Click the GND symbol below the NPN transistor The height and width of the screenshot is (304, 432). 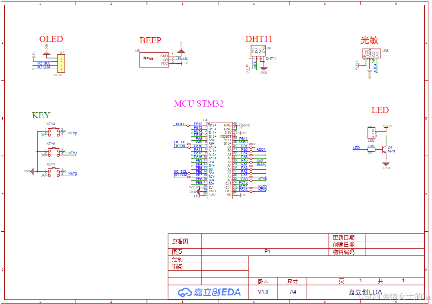coord(386,165)
